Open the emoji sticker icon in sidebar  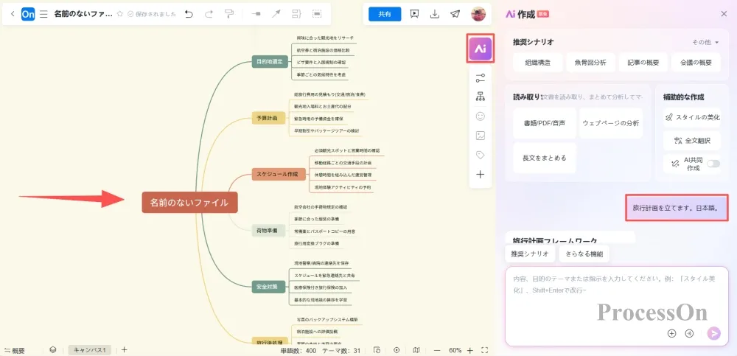(x=481, y=116)
